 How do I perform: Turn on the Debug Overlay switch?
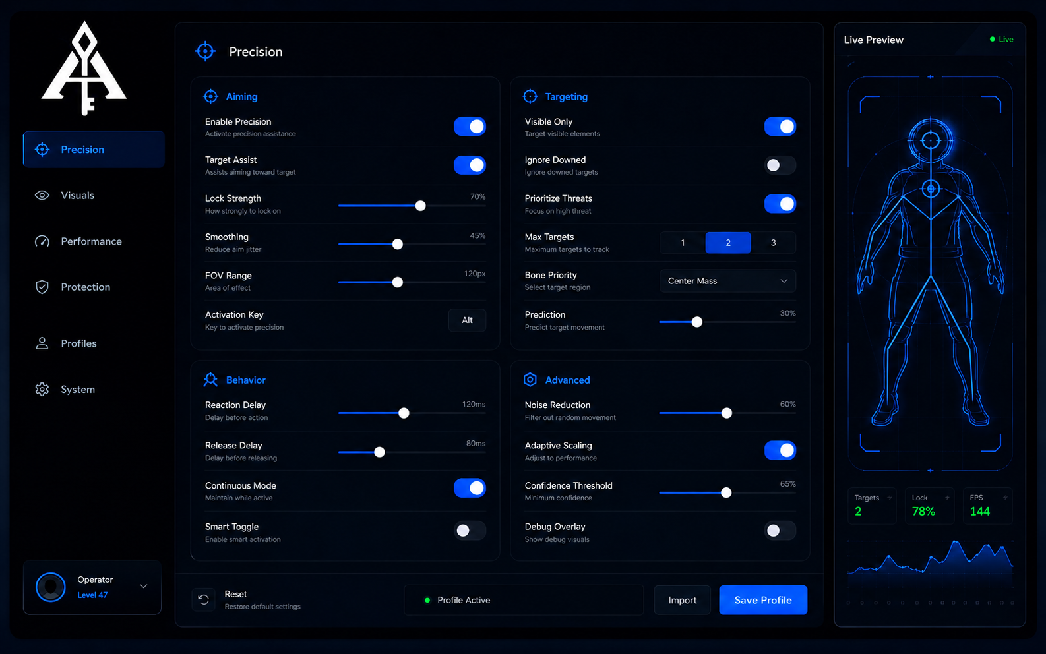(780, 531)
